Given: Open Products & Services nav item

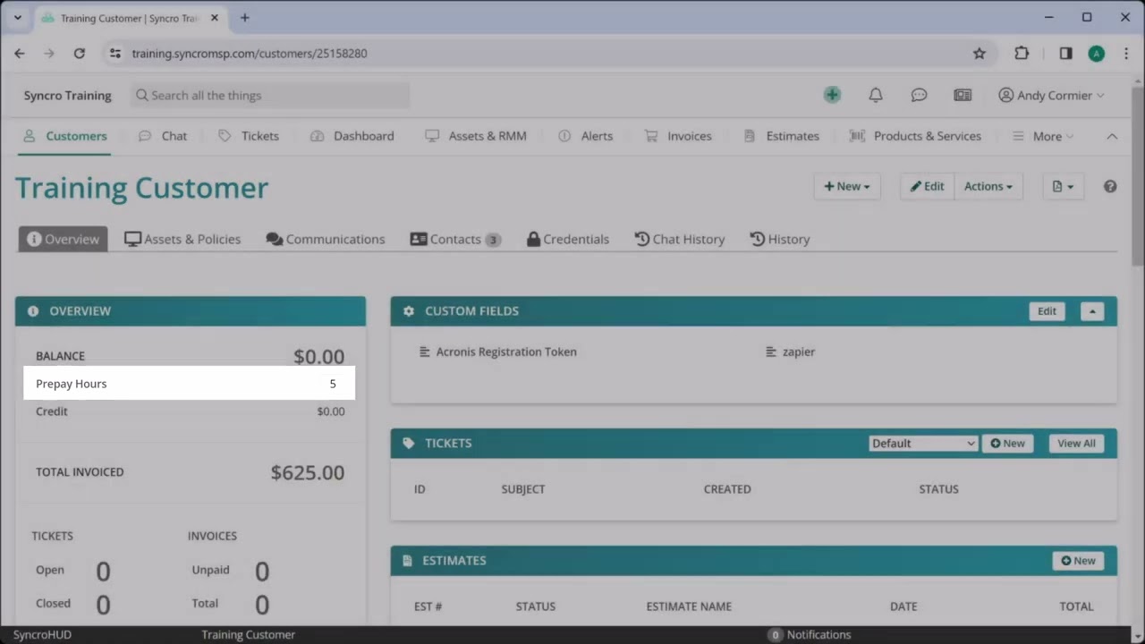Looking at the screenshot, I should click(x=915, y=136).
